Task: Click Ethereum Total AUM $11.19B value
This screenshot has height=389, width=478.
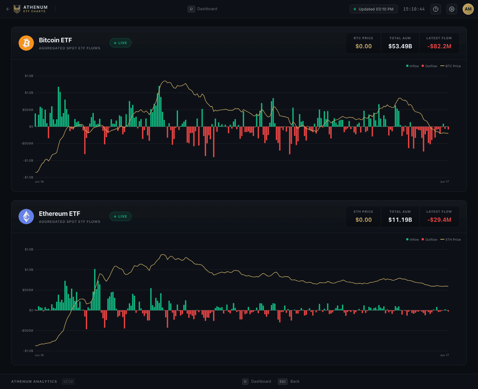Action: pyautogui.click(x=400, y=220)
